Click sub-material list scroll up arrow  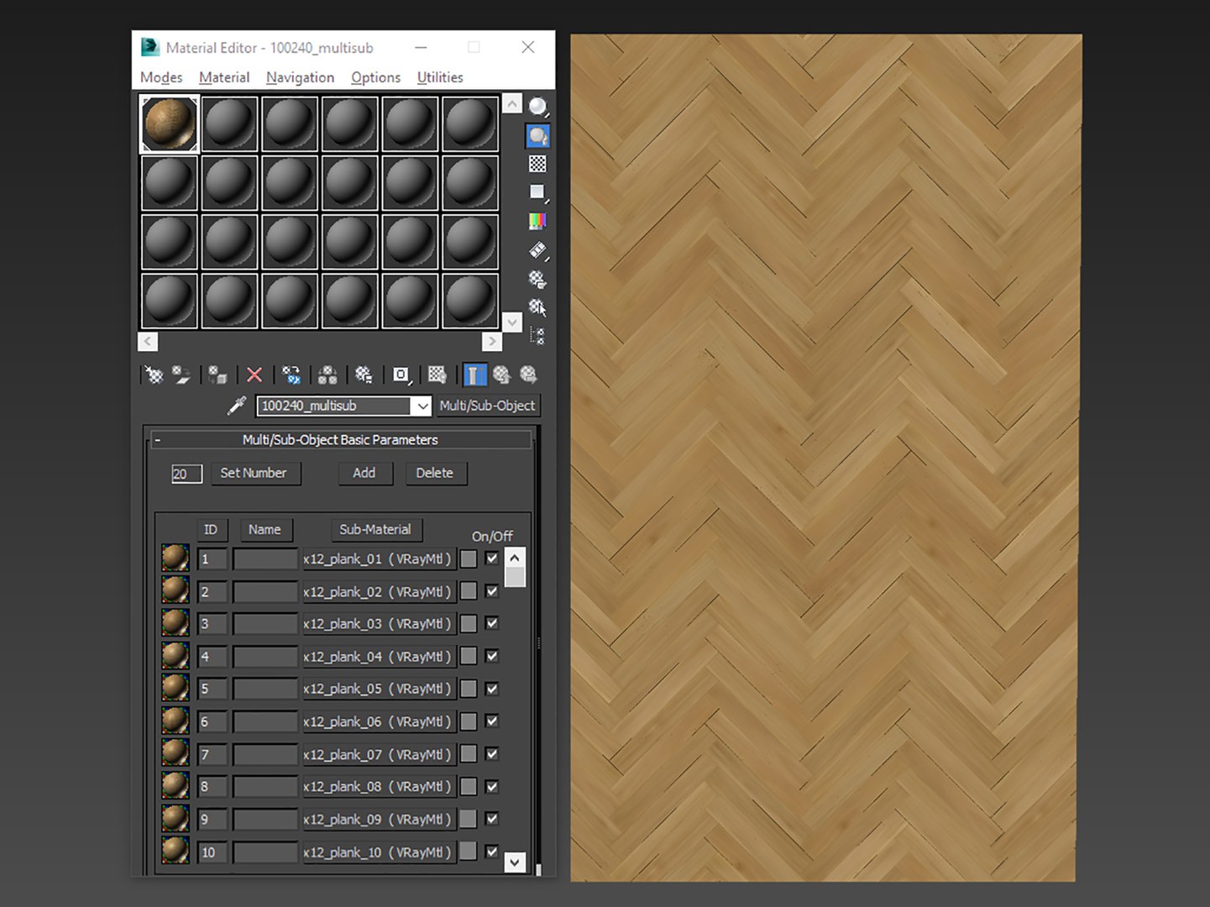pyautogui.click(x=515, y=558)
